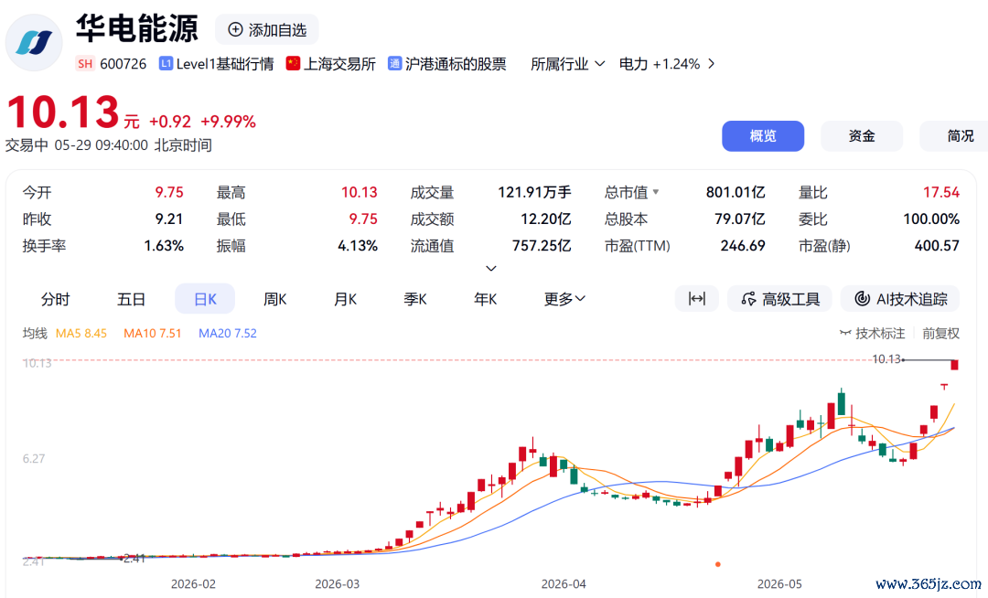Open the 电力 +1.24% industry link
The image size is (988, 598).
[667, 64]
